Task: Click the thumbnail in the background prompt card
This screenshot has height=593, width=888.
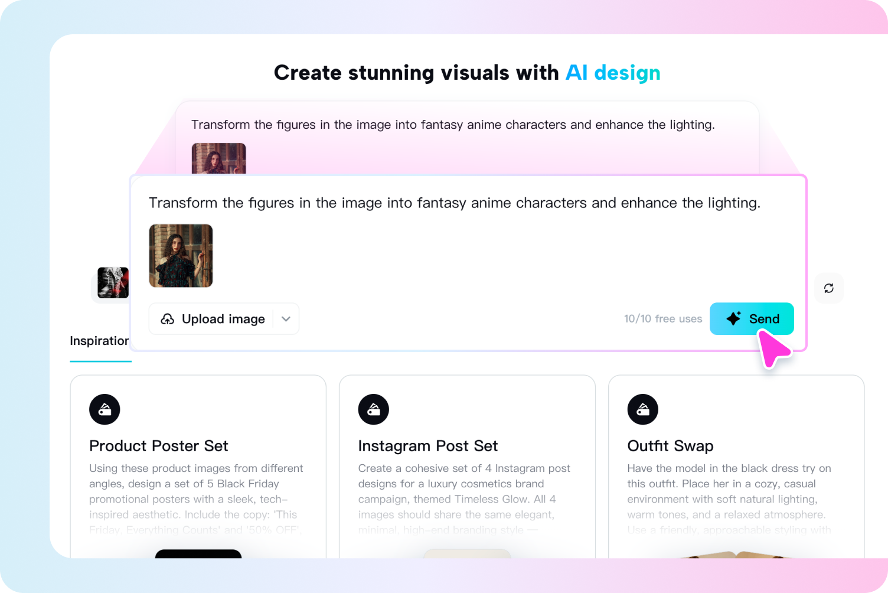Action: 218,158
